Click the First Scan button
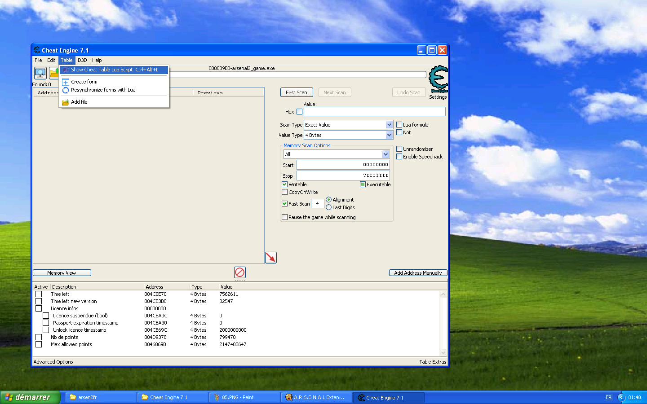The width and height of the screenshot is (647, 404). pos(297,92)
